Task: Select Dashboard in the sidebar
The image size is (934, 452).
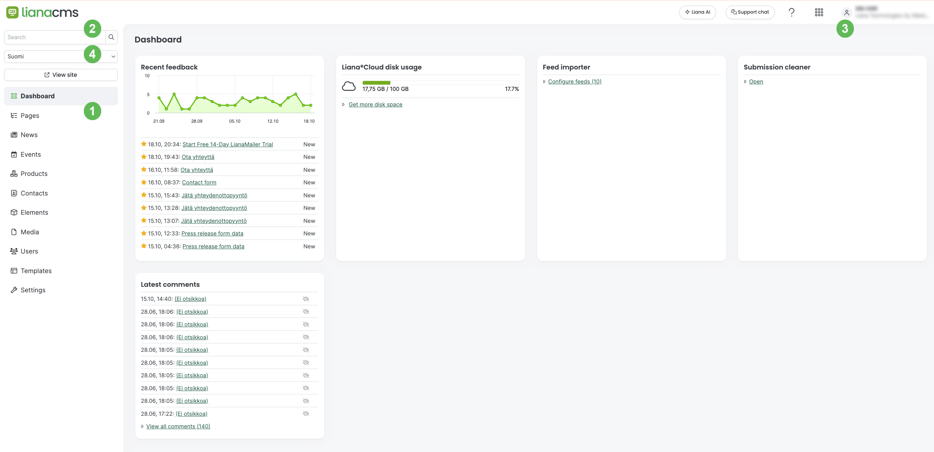Action: (61, 96)
